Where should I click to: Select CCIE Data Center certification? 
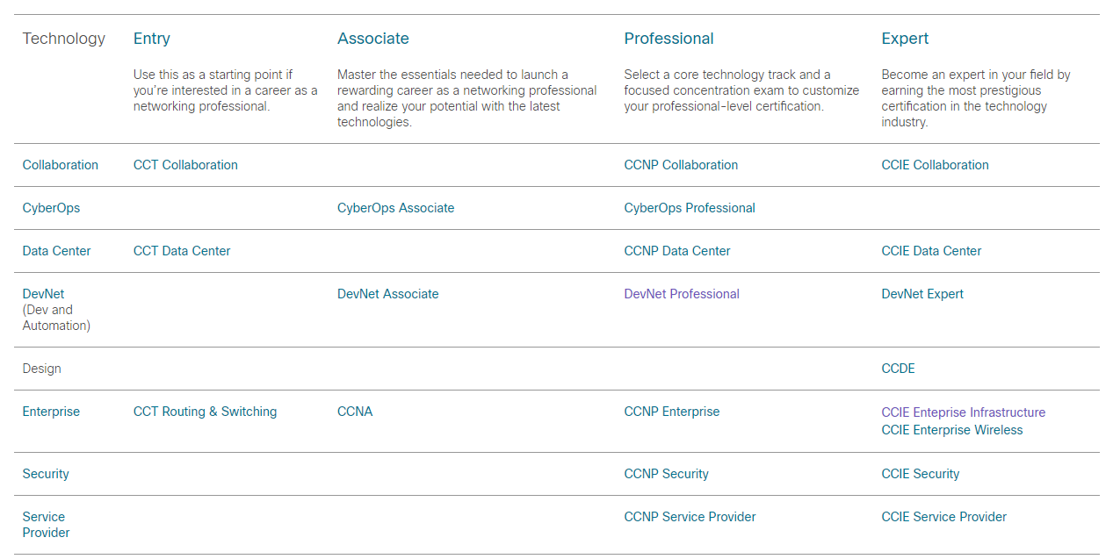(x=931, y=251)
